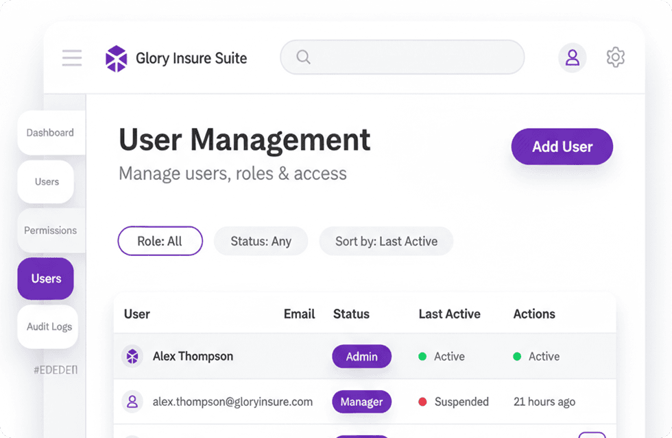Screen dimensions: 672x438
Task: Click the 21 hours ago value
Action: 544,402
